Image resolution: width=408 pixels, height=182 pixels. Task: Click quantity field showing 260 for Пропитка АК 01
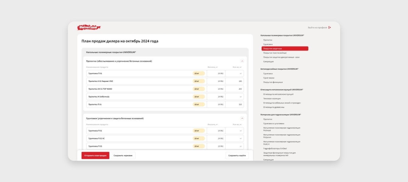click(234, 89)
